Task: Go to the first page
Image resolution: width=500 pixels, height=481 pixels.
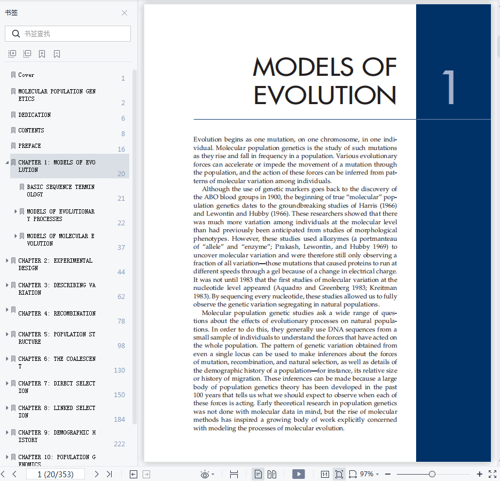Action: (x=3, y=474)
